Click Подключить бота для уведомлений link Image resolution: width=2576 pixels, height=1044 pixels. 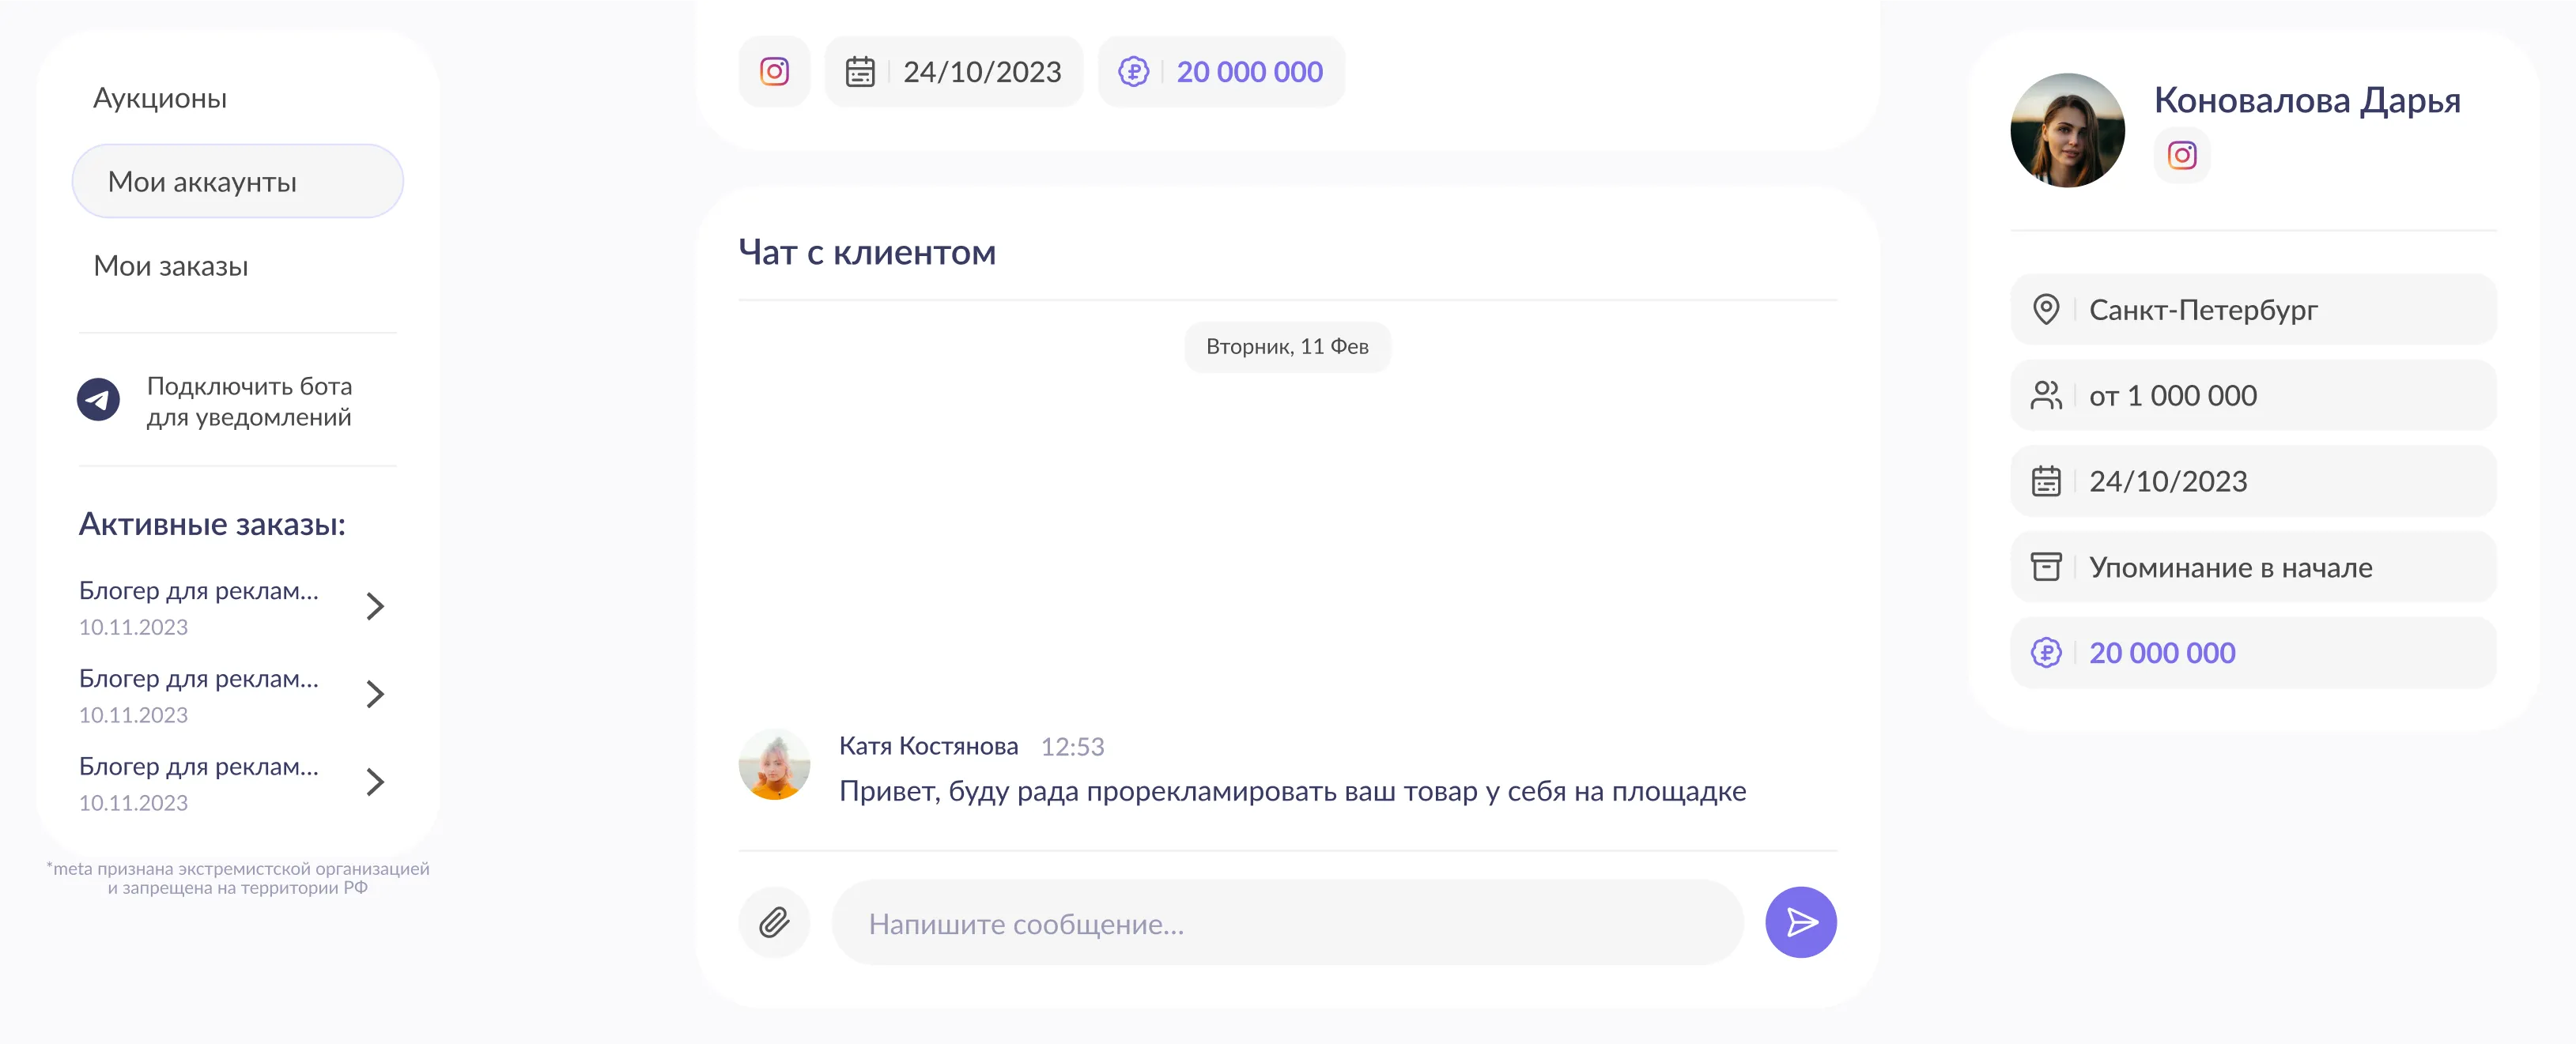point(249,401)
